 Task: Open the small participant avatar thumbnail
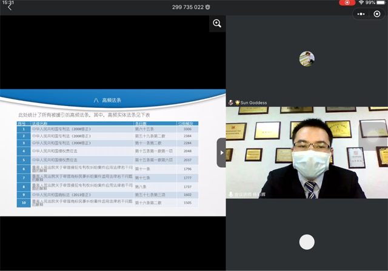(x=307, y=59)
